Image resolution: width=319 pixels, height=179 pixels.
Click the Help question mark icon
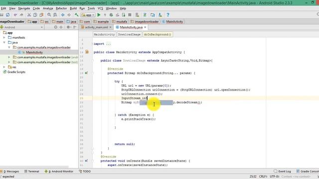click(x=168, y=15)
